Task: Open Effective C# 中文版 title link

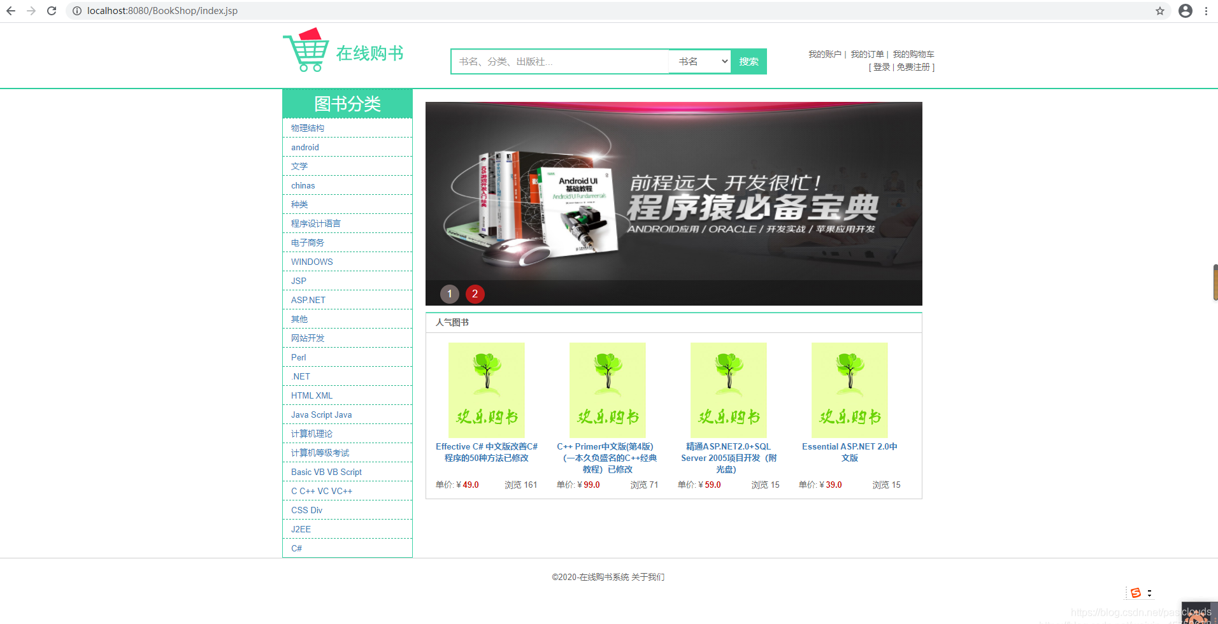Action: click(x=487, y=452)
